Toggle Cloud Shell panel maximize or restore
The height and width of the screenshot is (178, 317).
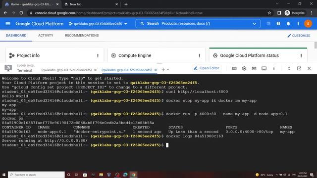[289, 68]
